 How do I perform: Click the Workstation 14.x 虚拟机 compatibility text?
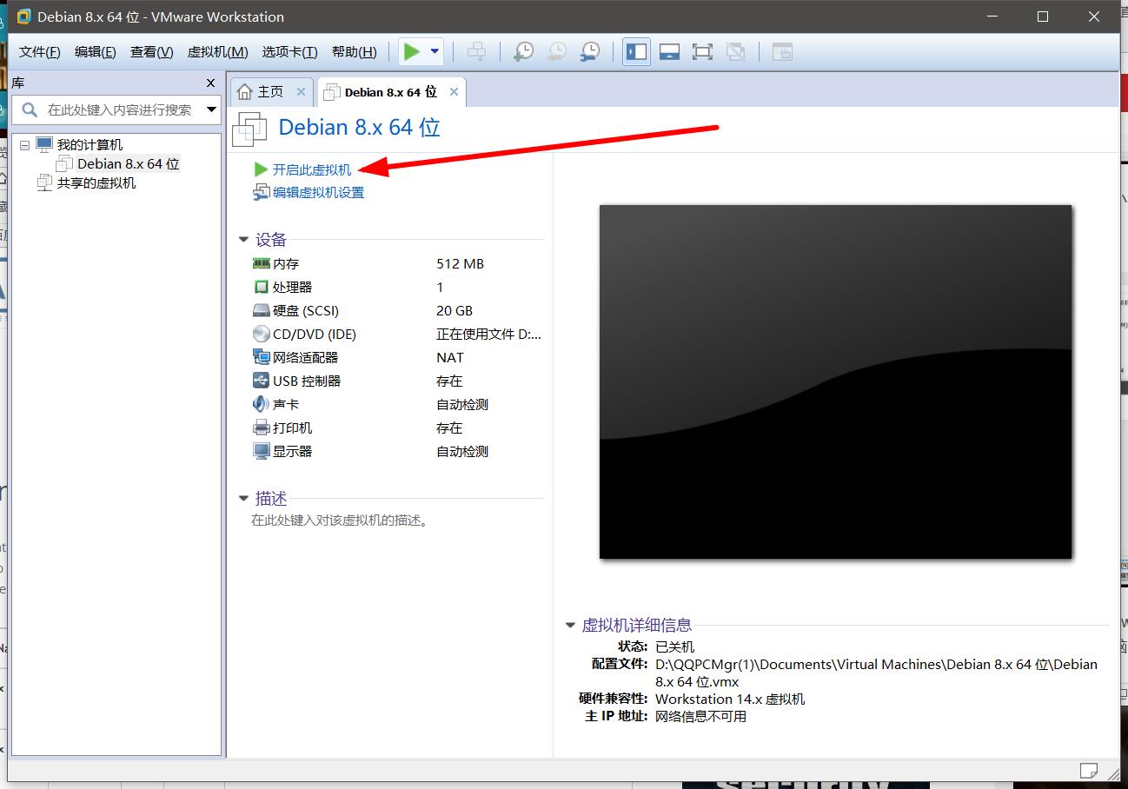(x=730, y=699)
